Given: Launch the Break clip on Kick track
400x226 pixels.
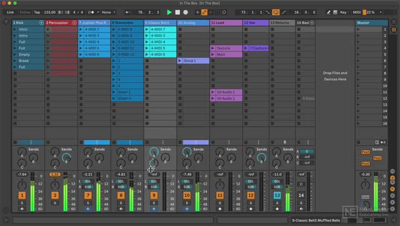Looking at the screenshot, I should point(15,61).
